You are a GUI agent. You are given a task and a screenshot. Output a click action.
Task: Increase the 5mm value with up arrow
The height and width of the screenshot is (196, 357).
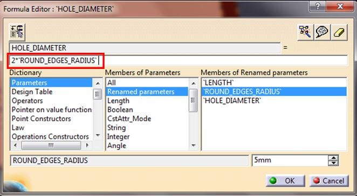(x=334, y=158)
